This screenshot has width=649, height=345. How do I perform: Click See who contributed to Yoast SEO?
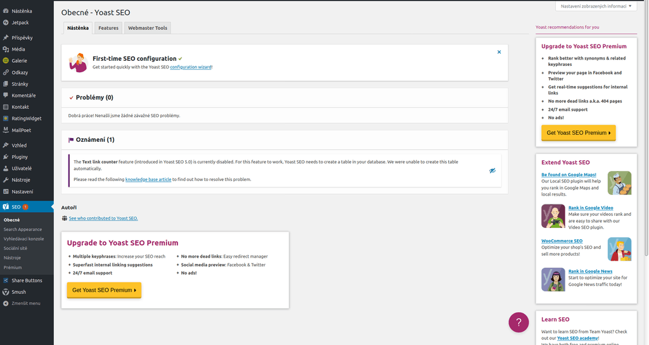103,218
